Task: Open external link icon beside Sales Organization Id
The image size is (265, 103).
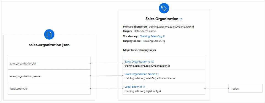Action: tap(153, 62)
